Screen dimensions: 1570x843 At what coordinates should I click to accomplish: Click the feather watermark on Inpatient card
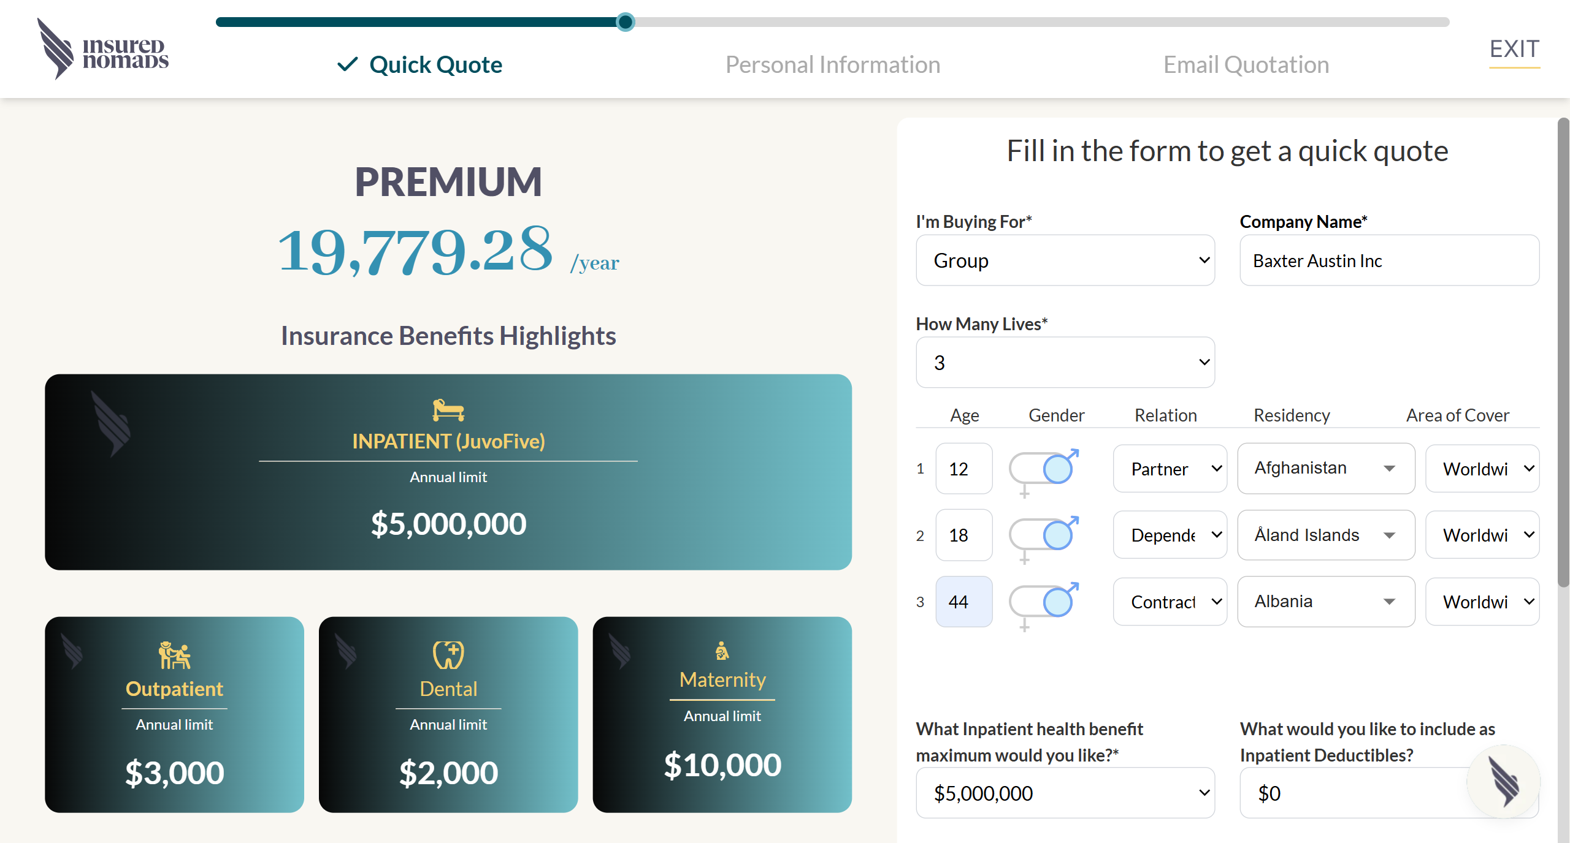coord(111,424)
